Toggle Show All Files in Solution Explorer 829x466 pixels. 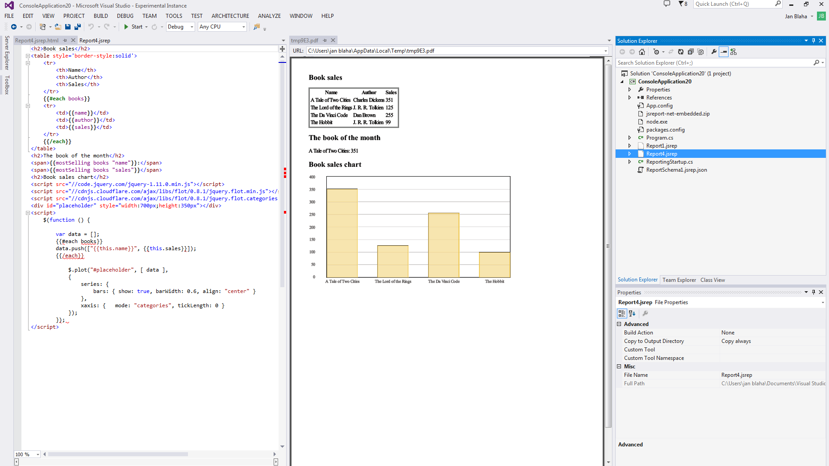pos(700,52)
